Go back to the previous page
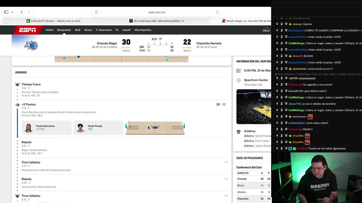Image resolution: width=362 pixels, height=203 pixels. (21, 12)
